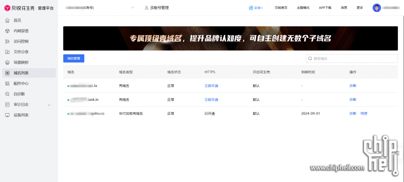Click 立即开通 for the iask.in domain
Image resolution: width=404 pixels, height=182 pixels.
pos(211,100)
